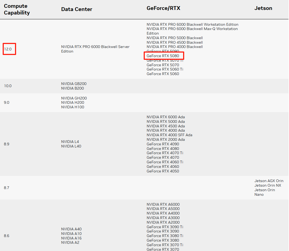Click the GeForce RTX 5080 entry
The height and width of the screenshot is (251, 289).
pyautogui.click(x=163, y=56)
